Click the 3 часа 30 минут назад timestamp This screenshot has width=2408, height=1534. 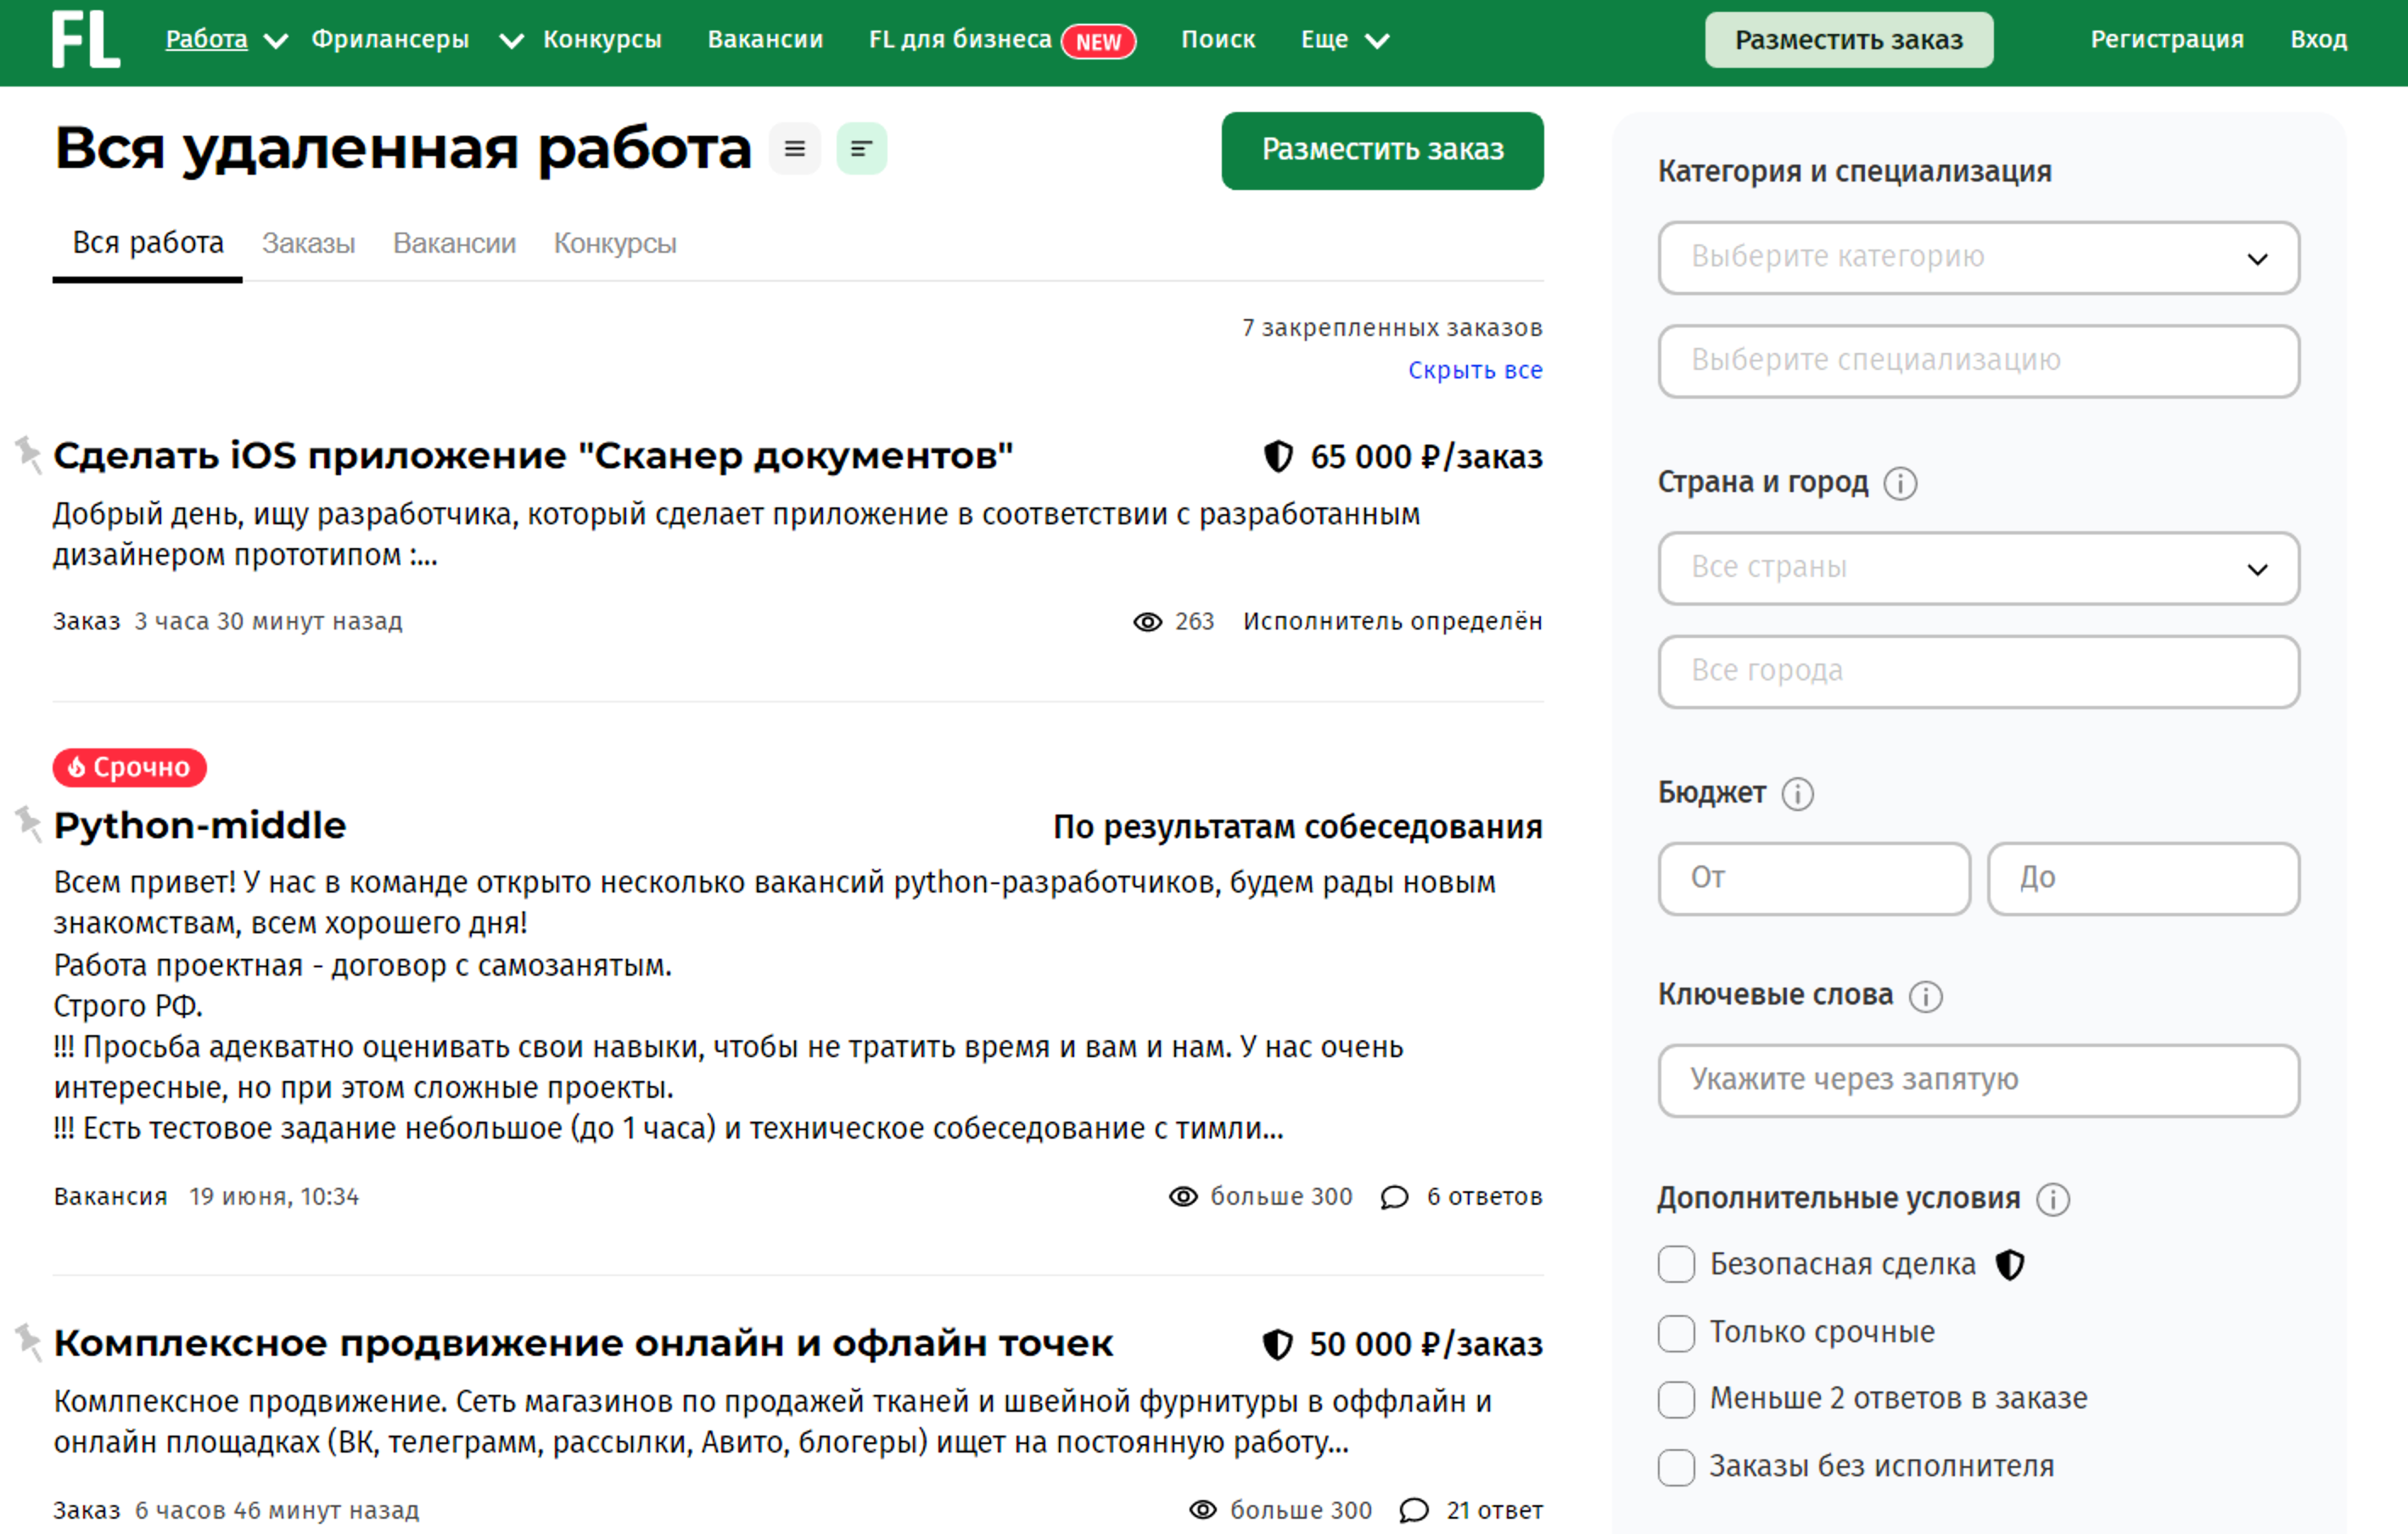coord(268,622)
